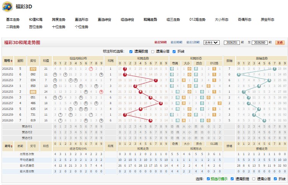Focus start period field 2026251

point(232,43)
